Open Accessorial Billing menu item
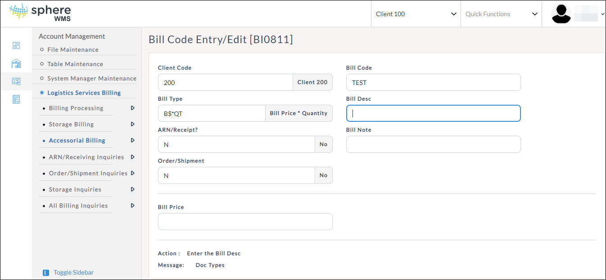This screenshot has height=280, width=606. click(x=77, y=140)
